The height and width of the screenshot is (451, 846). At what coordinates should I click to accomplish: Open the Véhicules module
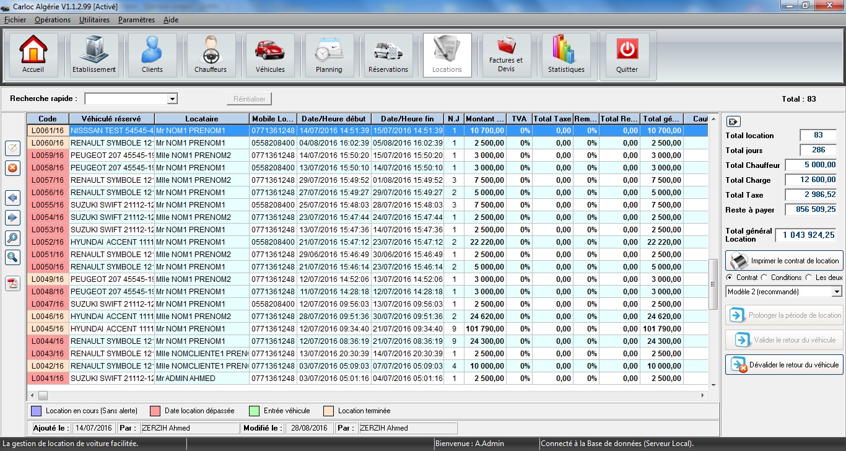(270, 55)
